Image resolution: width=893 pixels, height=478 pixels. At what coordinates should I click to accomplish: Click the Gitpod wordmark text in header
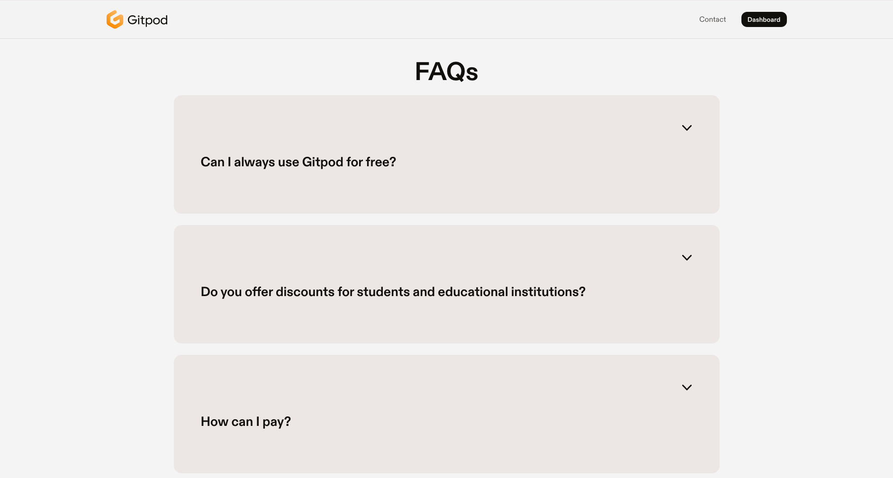pos(147,20)
